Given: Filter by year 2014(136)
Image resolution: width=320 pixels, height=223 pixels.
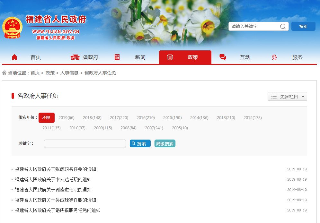Looking at the screenshot, I should (199, 118).
